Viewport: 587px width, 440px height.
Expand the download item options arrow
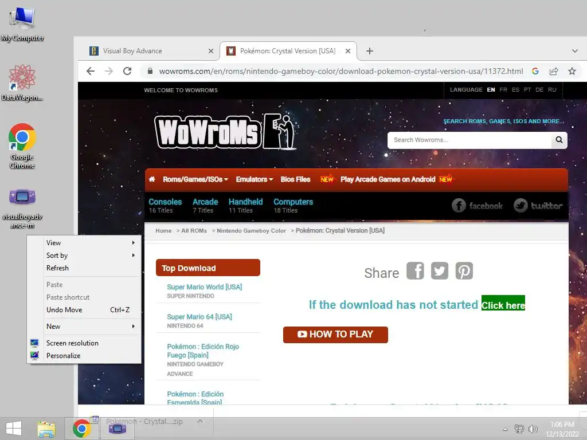pos(200,421)
